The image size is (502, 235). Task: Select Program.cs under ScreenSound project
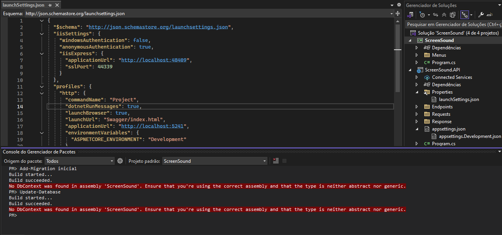[444, 63]
